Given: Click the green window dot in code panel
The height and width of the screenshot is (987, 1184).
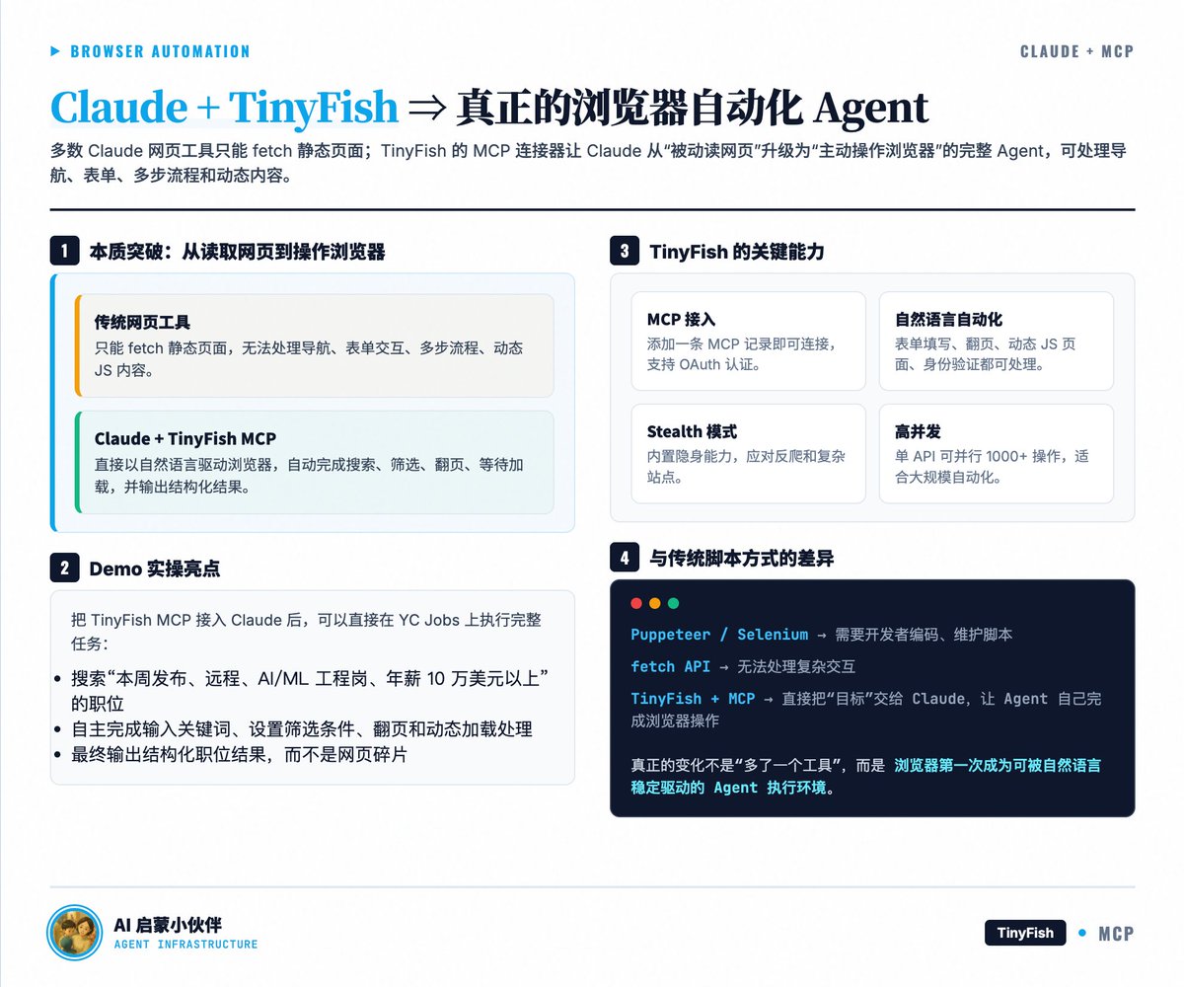Looking at the screenshot, I should point(674,603).
